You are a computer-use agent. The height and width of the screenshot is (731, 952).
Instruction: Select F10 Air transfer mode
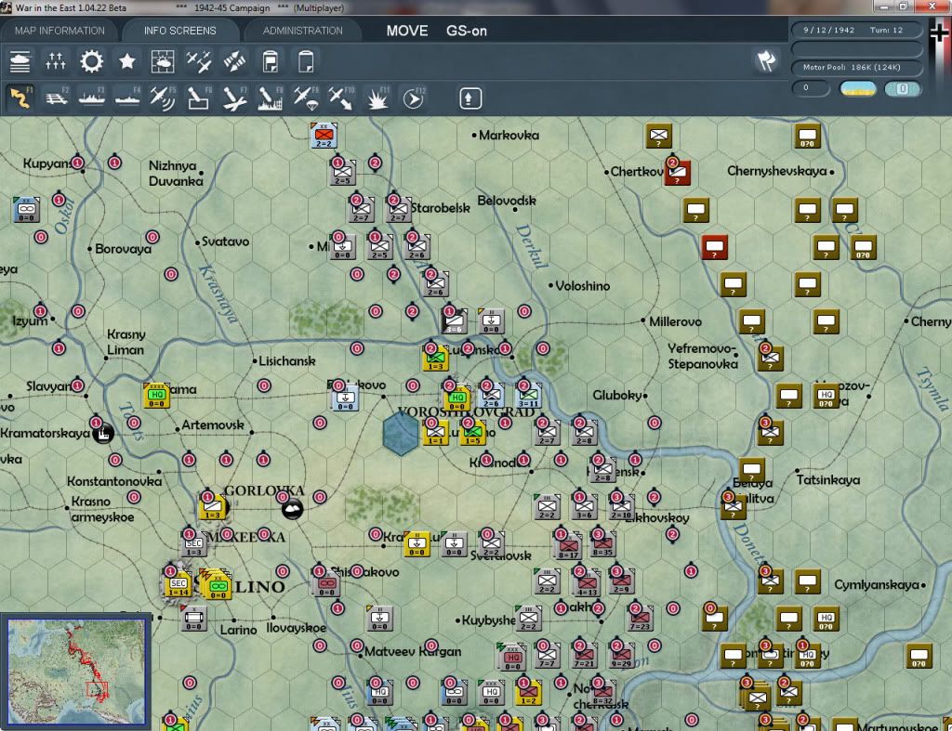pyautogui.click(x=341, y=98)
